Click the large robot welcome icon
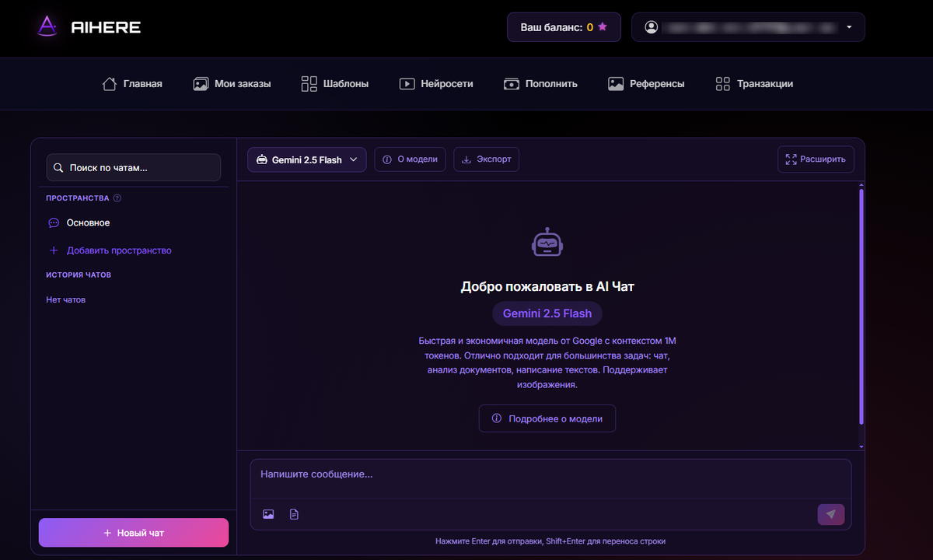The image size is (933, 560). 547,242
